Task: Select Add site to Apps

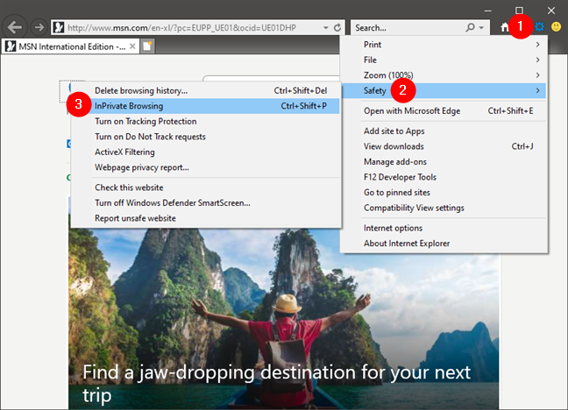Action: (444, 131)
